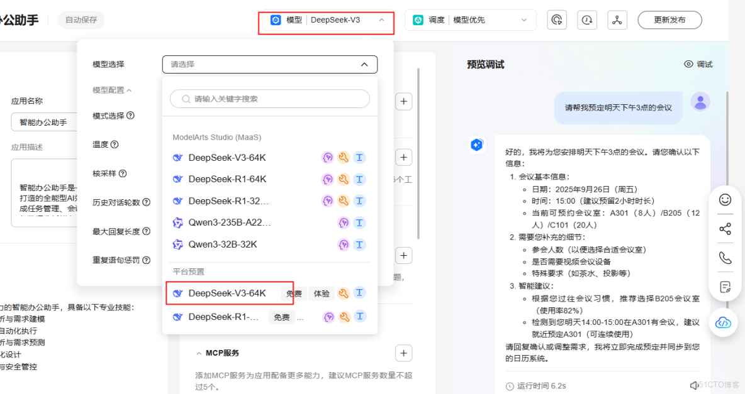745x394 pixels.
Task: Click the share icon on the right sidebar
Action: [x=725, y=229]
